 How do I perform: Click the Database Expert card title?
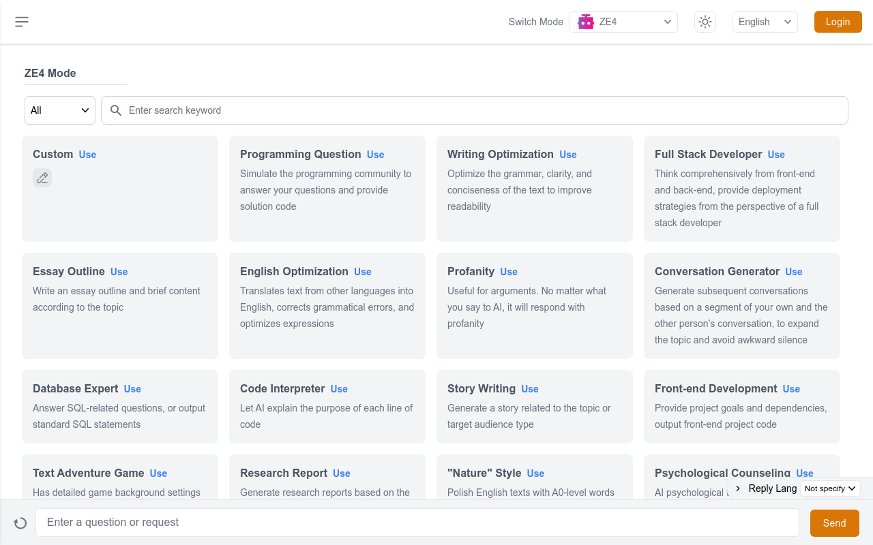[x=76, y=388]
